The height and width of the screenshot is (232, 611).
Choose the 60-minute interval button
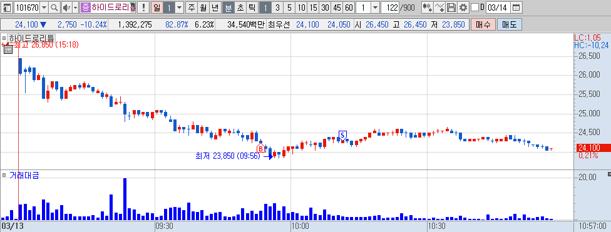(x=349, y=8)
